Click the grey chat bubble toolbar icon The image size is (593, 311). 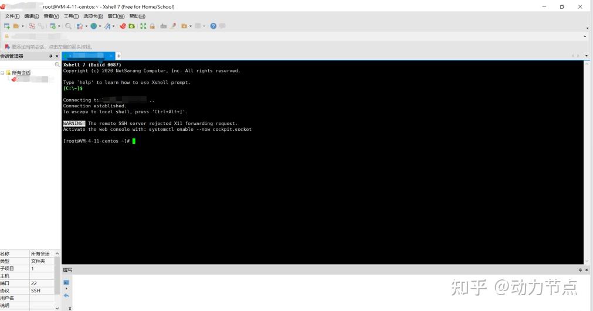point(222,26)
